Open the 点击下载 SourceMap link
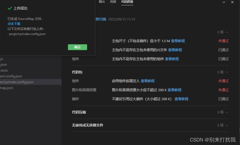The image size is (240, 145). 14,24
